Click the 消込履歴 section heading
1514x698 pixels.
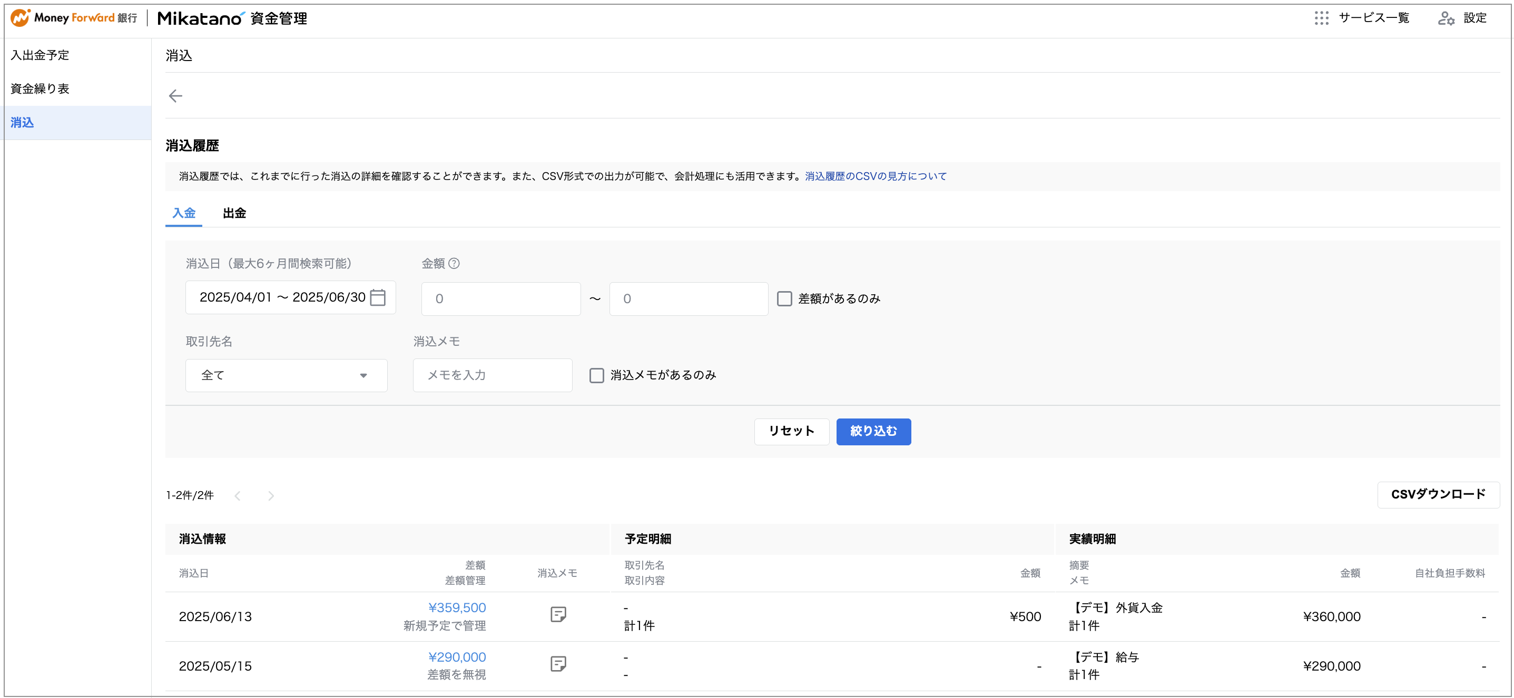click(x=192, y=146)
